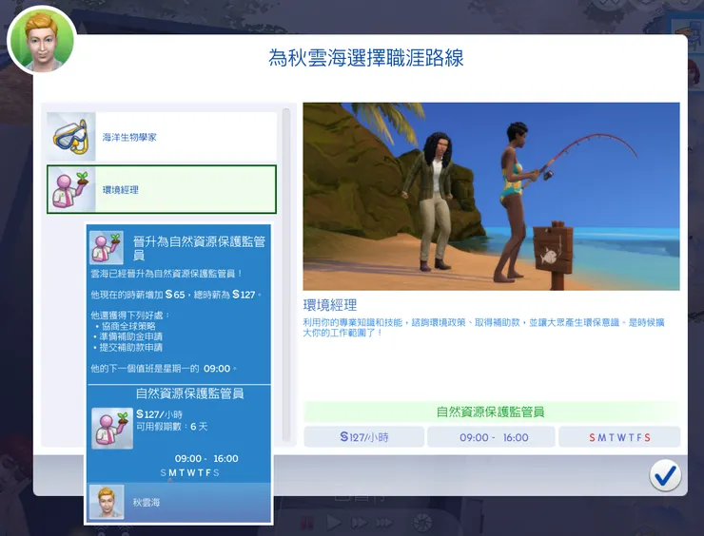Image resolution: width=704 pixels, height=536 pixels.
Task: Click the 09:00 - 16:00 time in the notification
Action: coord(206,458)
